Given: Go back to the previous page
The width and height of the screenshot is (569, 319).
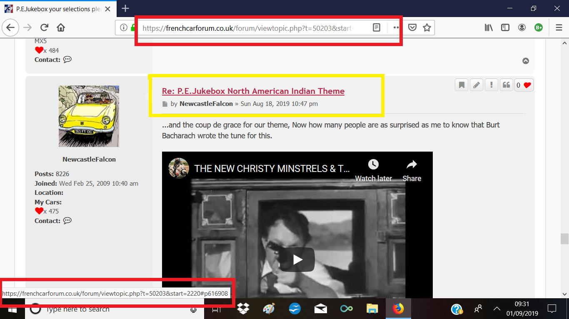Looking at the screenshot, I should coord(10,28).
